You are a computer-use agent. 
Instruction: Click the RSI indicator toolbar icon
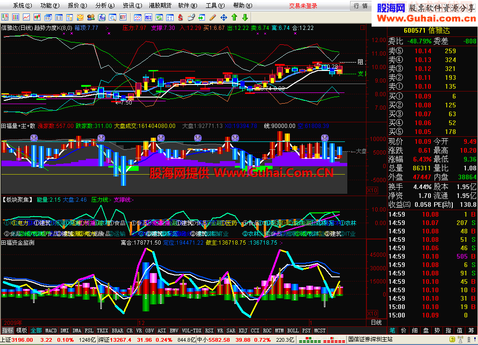point(148,17)
